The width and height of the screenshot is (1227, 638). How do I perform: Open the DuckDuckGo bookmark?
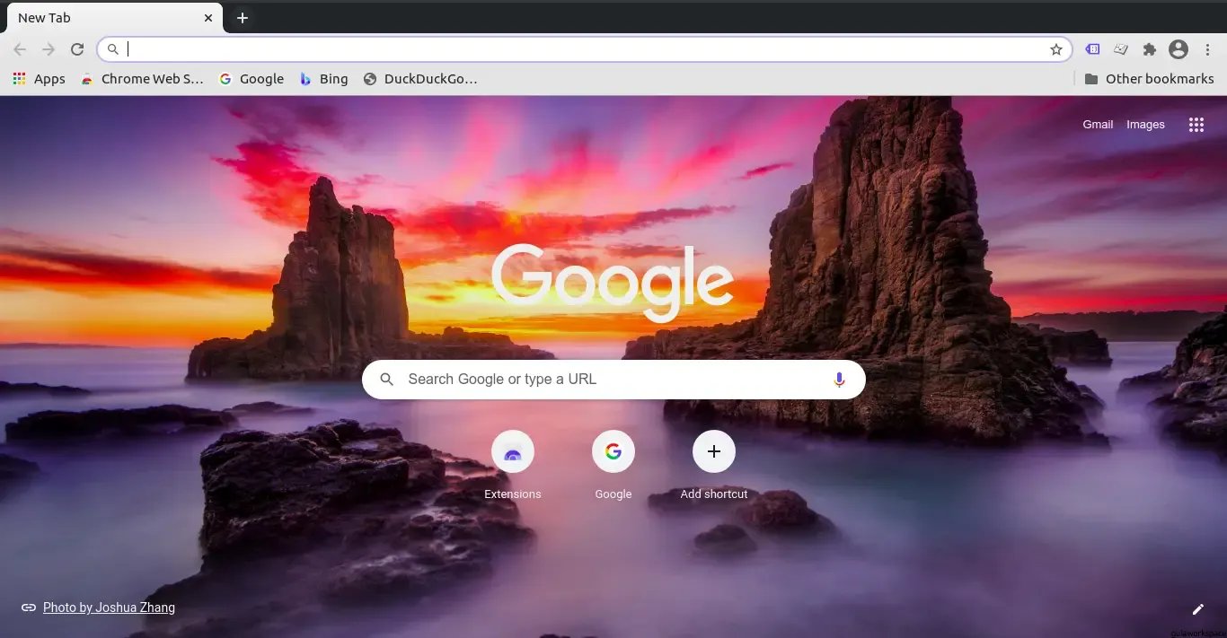point(419,79)
